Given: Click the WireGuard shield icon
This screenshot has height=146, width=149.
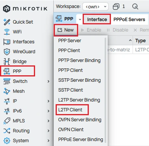Looking at the screenshot, I should pyautogui.click(x=7, y=52).
